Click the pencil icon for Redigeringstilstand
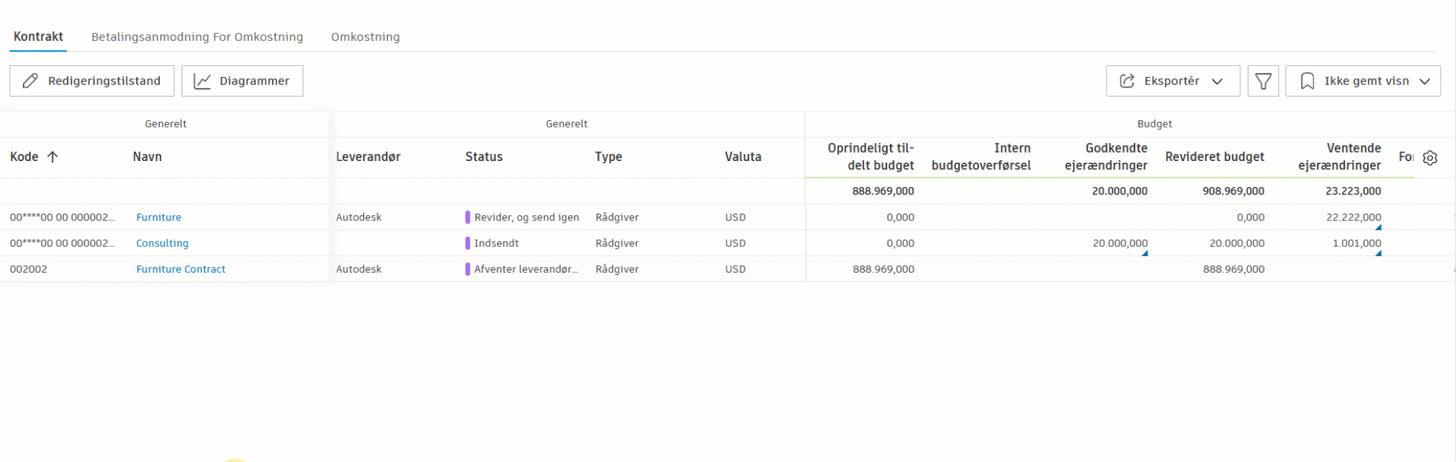The image size is (1456, 462). 30,81
